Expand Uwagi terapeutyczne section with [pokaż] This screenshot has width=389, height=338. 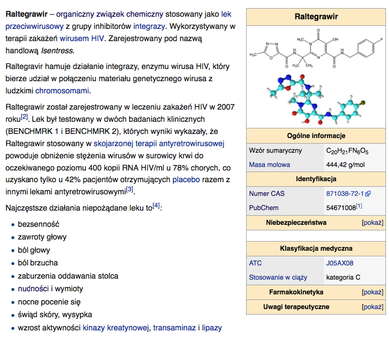coord(373,307)
